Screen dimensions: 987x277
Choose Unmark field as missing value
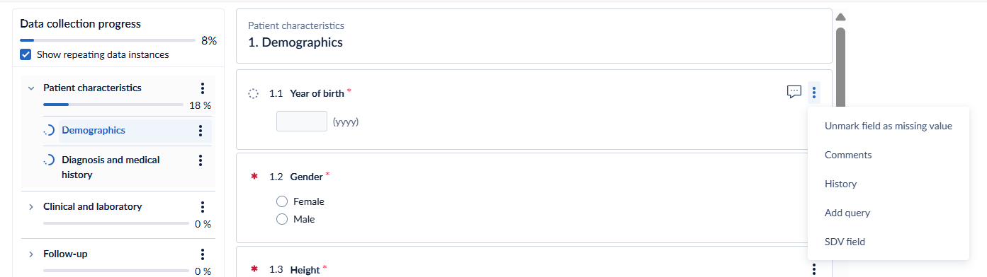(x=888, y=126)
